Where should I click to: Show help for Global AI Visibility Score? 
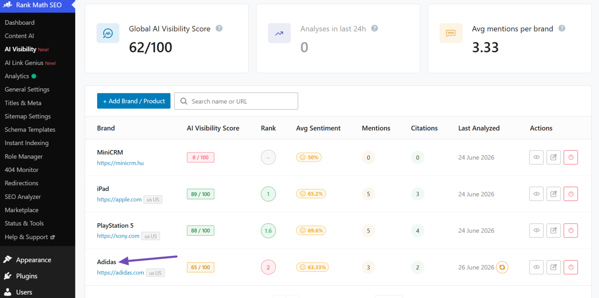[x=219, y=28]
